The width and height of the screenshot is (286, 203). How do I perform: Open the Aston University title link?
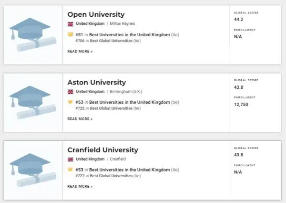pos(97,83)
